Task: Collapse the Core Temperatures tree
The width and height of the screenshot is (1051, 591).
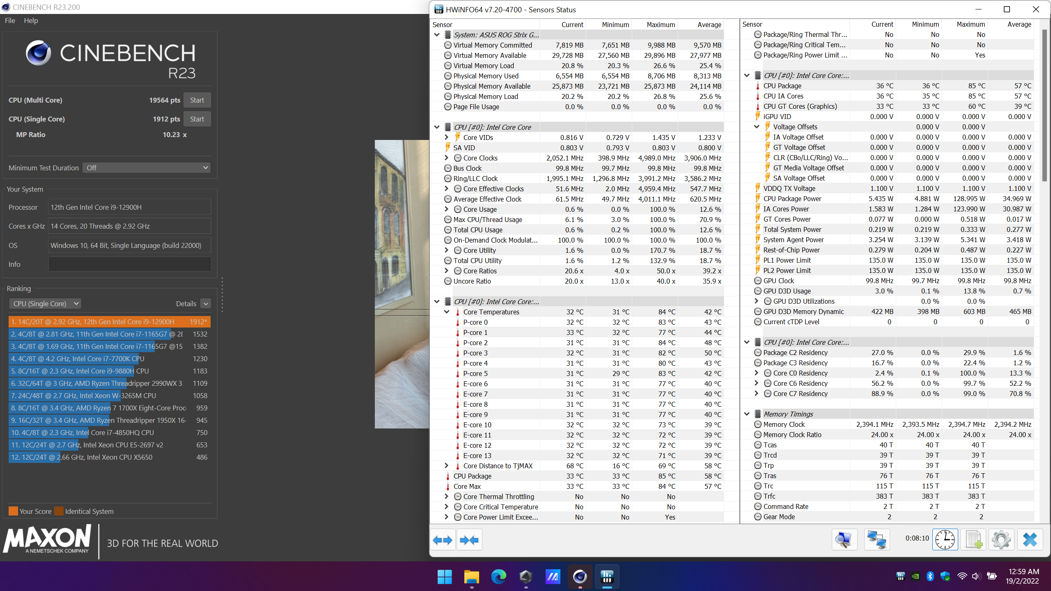Action: point(447,312)
